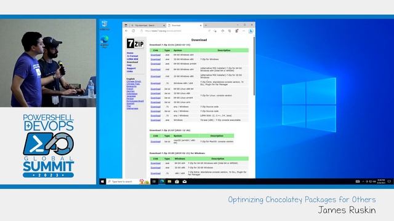Switch site language to German
The height and width of the screenshot is (221, 394).
tap(130, 91)
